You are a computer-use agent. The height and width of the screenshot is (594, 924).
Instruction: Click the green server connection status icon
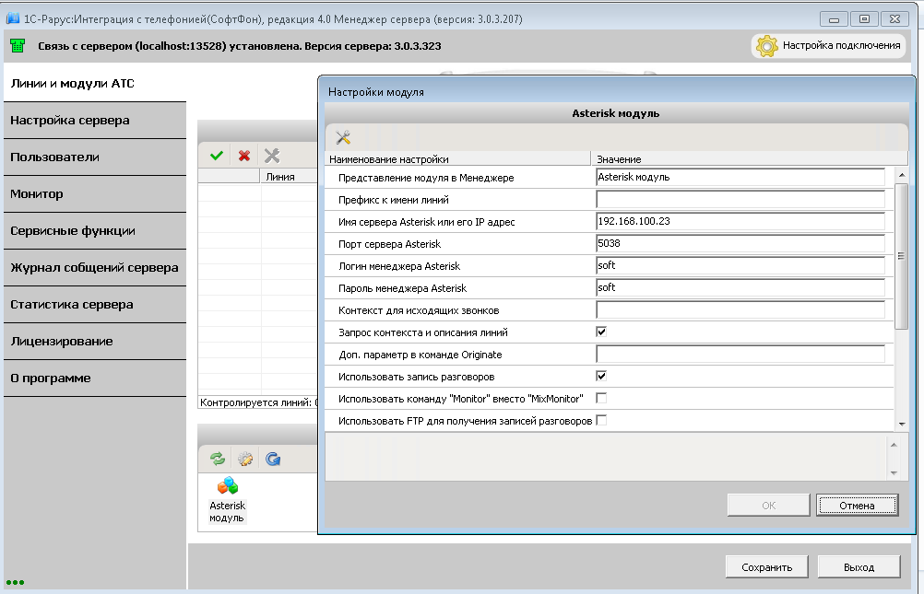pos(18,45)
